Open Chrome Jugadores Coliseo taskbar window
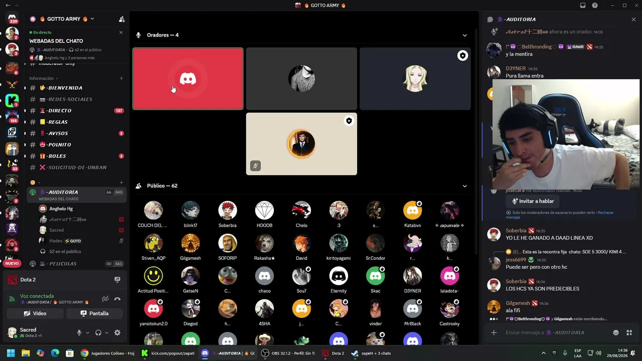Image resolution: width=642 pixels, height=361 pixels. [x=107, y=353]
